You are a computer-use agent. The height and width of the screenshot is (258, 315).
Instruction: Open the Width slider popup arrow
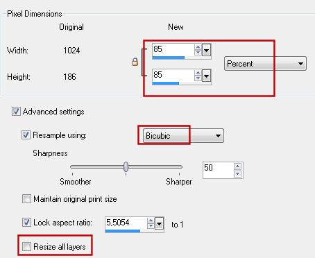[206, 50]
